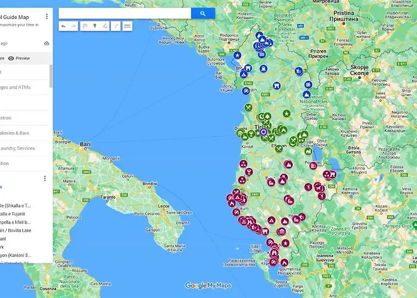The width and height of the screenshot is (417, 298).
Task: Click the Taranto label on map
Action: (x=108, y=197)
